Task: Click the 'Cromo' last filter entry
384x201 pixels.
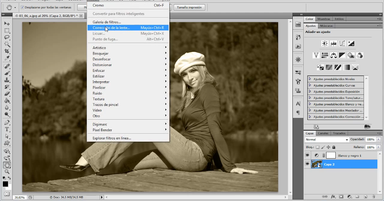Action: pyautogui.click(x=128, y=5)
